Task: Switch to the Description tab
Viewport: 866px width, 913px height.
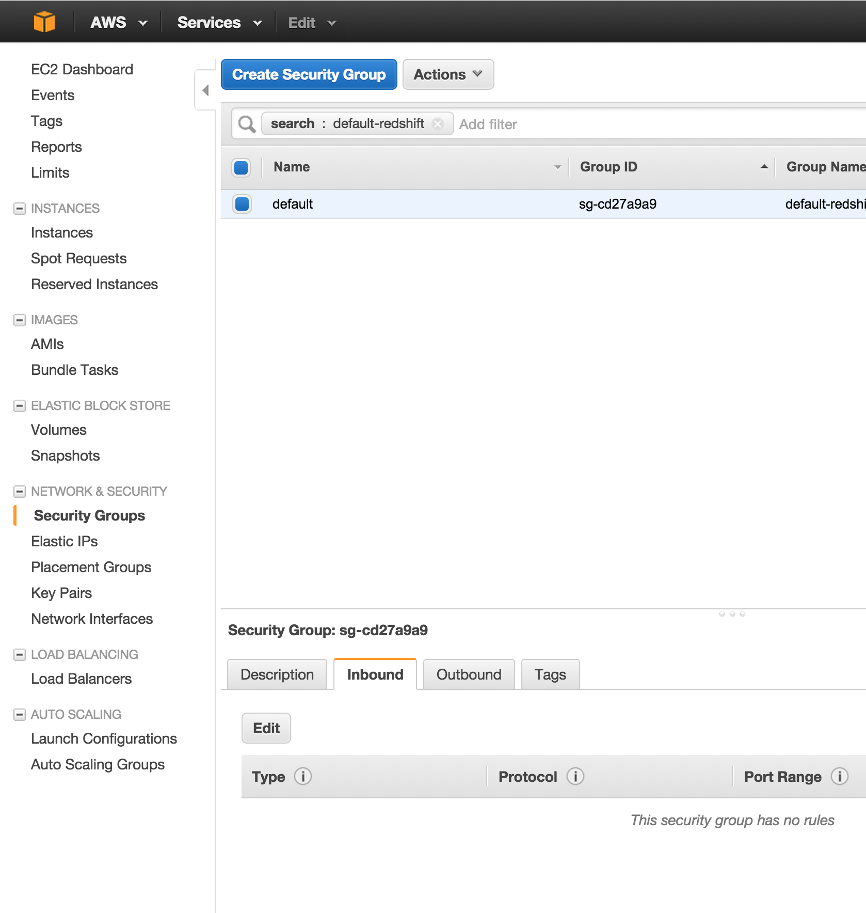Action: (x=277, y=674)
